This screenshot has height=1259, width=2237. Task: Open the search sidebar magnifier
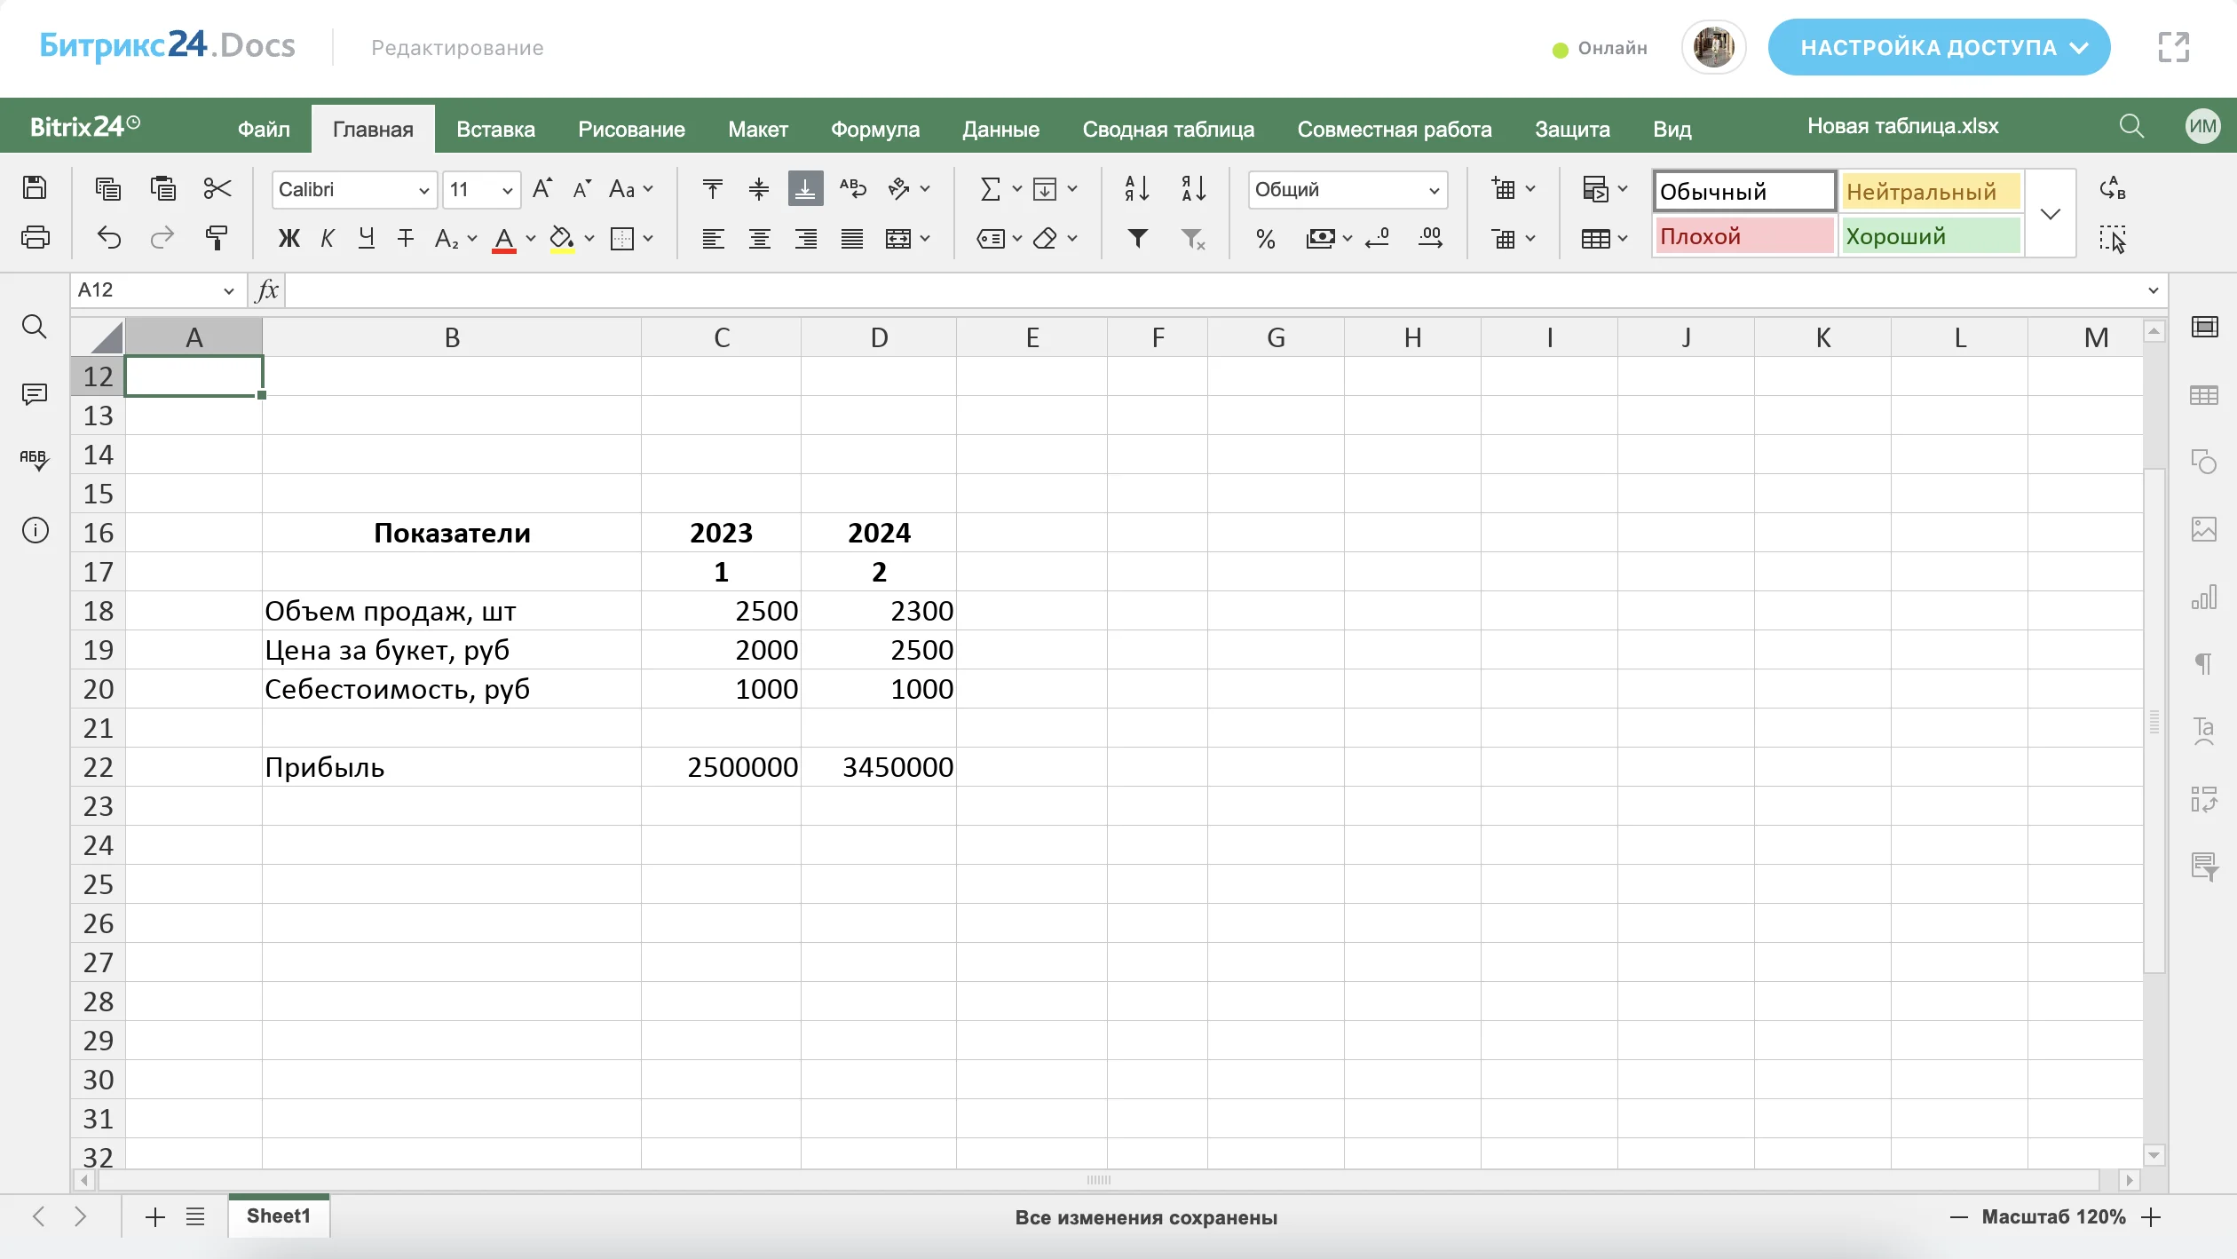35,327
